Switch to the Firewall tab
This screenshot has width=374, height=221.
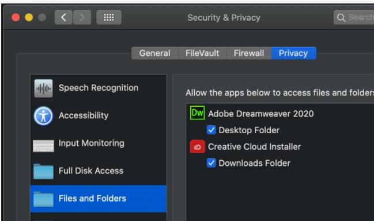pos(249,53)
